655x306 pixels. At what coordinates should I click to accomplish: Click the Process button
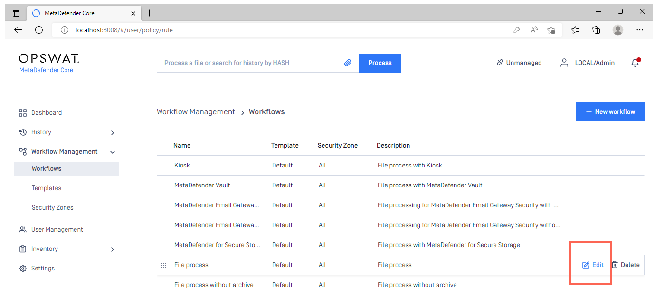[380, 63]
